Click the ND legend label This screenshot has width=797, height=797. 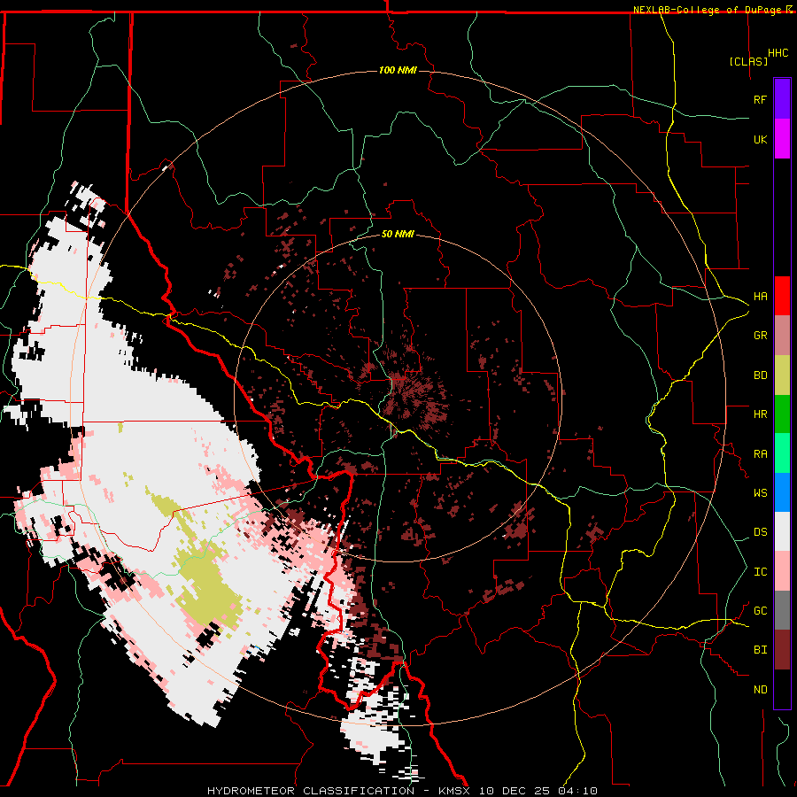761,690
